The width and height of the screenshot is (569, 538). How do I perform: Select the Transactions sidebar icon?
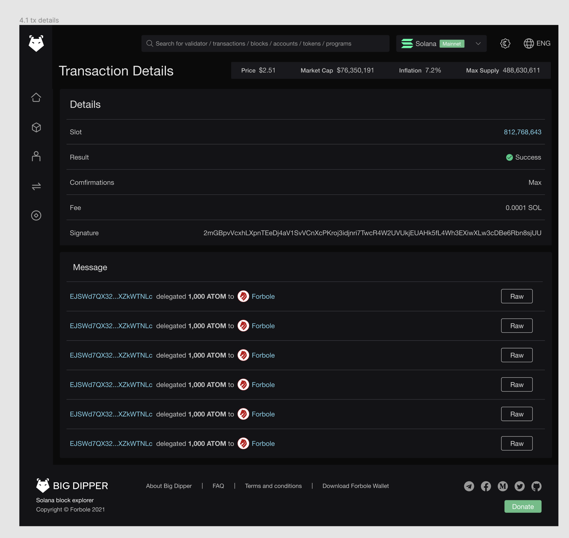(36, 186)
